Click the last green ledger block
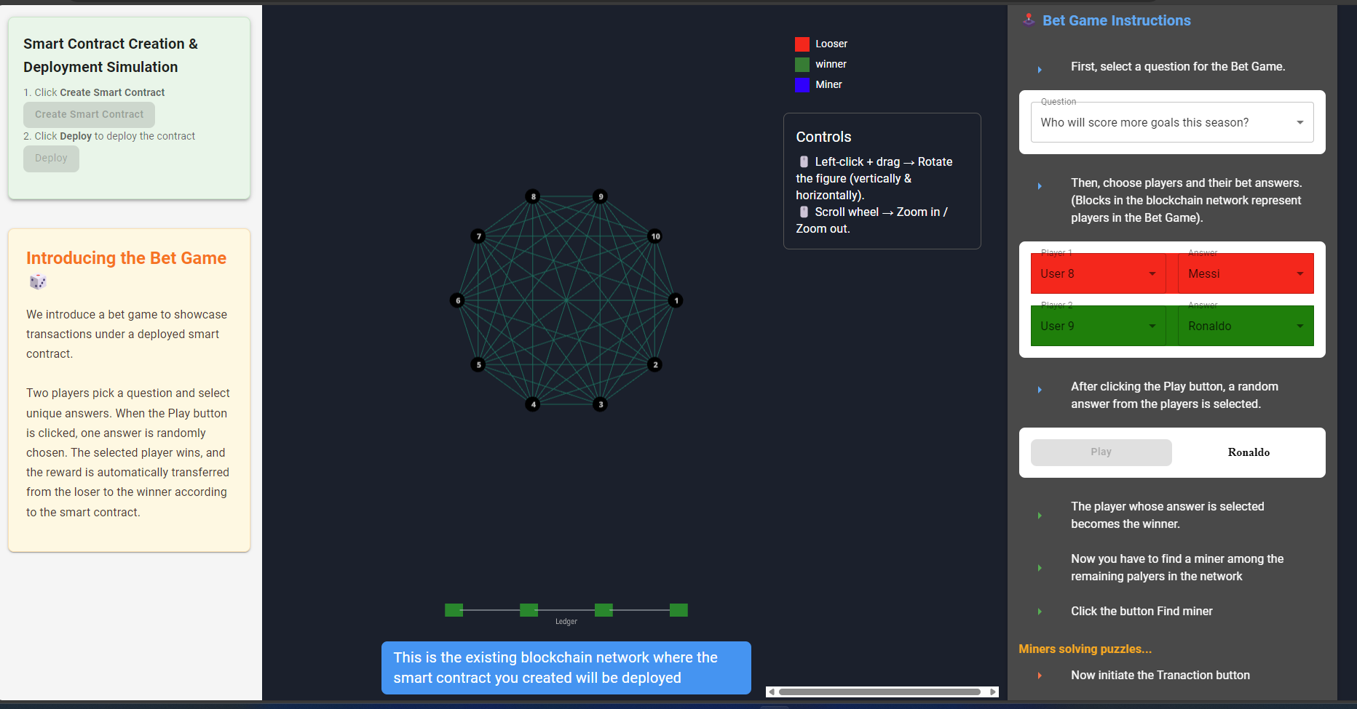This screenshot has height=709, width=1357. click(678, 610)
